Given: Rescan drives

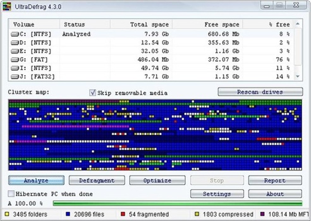Looking at the screenshot, I should tap(260, 92).
